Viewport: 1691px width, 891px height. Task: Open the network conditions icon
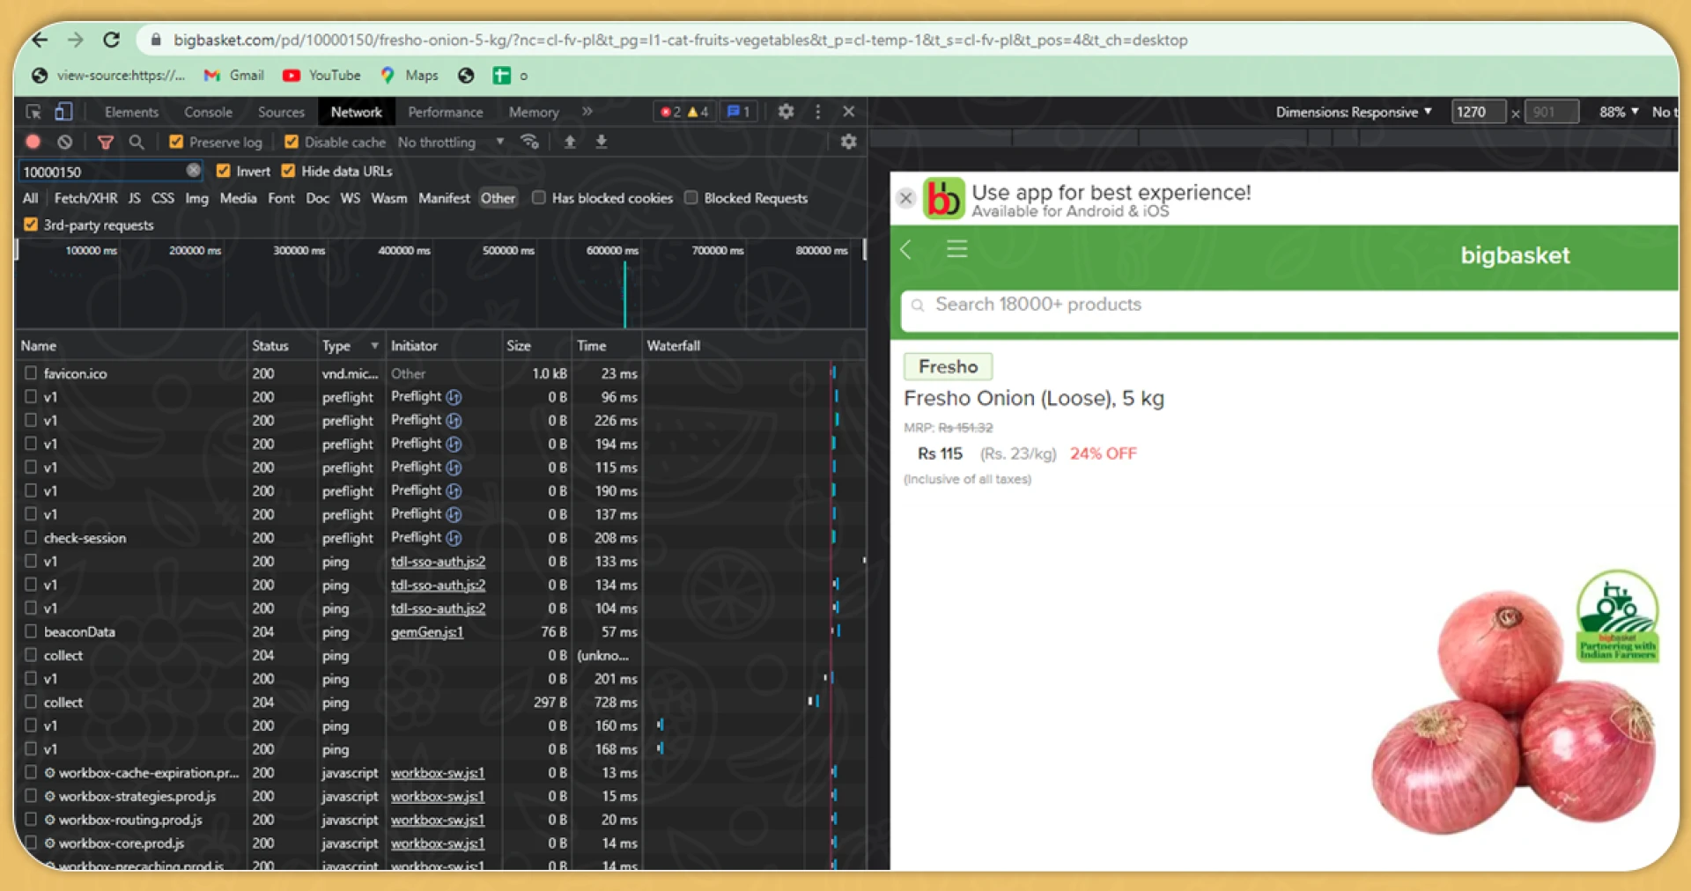(x=529, y=141)
